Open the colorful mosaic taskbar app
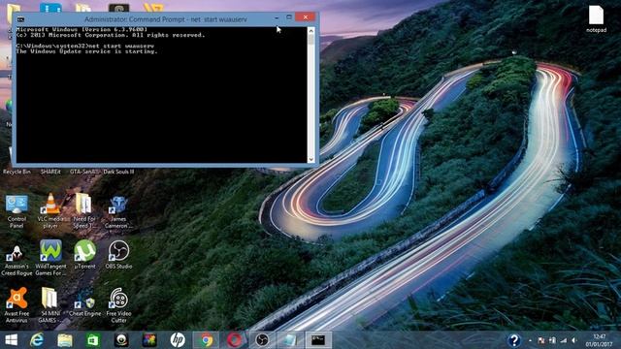The height and width of the screenshot is (349, 621). [x=149, y=340]
